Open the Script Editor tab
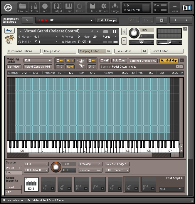195x204 pixels. point(167,51)
